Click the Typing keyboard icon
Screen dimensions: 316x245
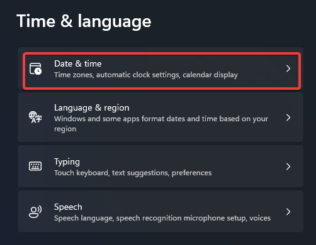[35, 166]
